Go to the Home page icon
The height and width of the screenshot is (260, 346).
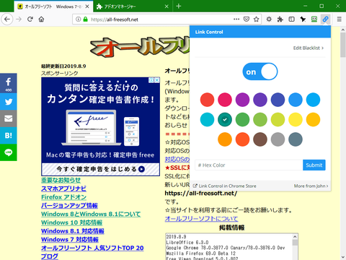coord(41,19)
